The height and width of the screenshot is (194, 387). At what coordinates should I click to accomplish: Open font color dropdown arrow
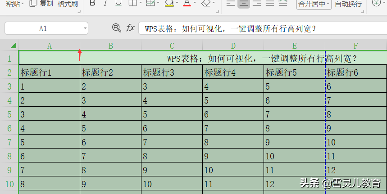195,3
